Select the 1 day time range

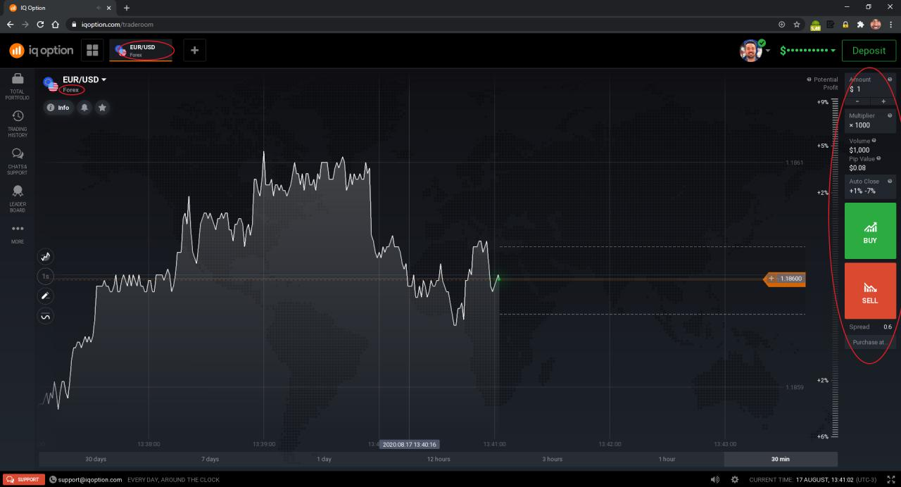pyautogui.click(x=324, y=459)
